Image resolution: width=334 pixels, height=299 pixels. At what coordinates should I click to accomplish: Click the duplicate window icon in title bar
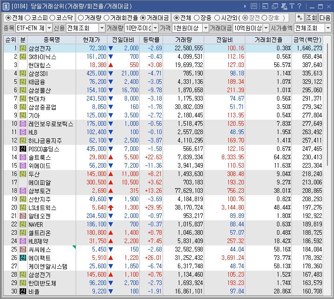(275, 7)
